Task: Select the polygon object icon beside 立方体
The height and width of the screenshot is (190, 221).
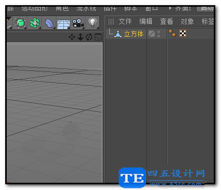Action: (118, 34)
